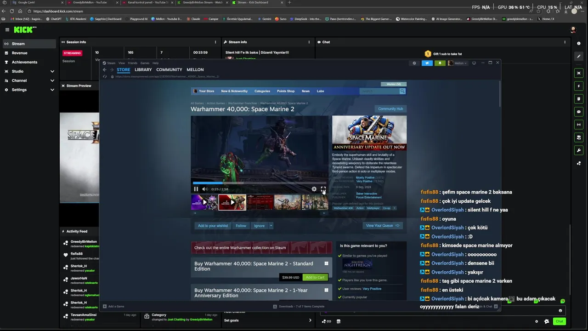Open the Kick profile avatar
Viewport: 588px width, 331px height.
(x=573, y=29)
